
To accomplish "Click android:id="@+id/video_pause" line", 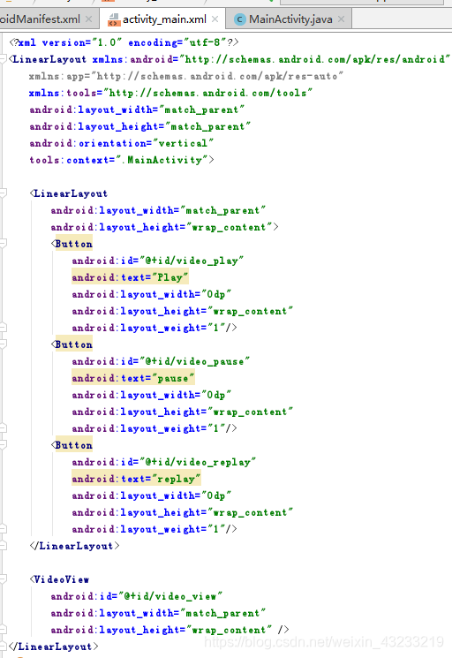I will tap(161, 361).
